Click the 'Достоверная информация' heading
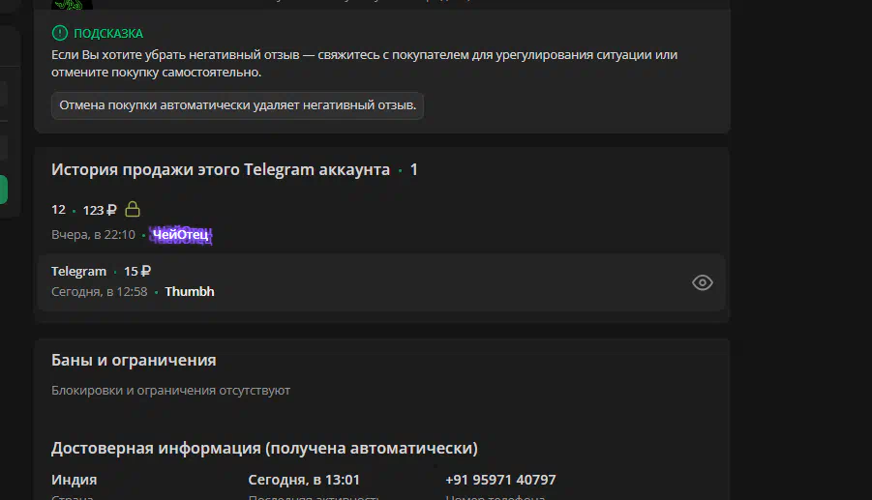Screen dimensions: 872x500 click(264, 449)
